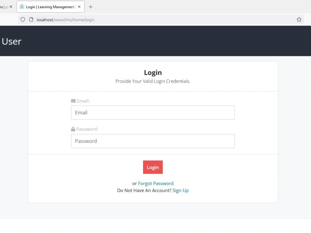
Task: Click the address bar URL localhost/www/lms/home/login
Action: (x=65, y=20)
